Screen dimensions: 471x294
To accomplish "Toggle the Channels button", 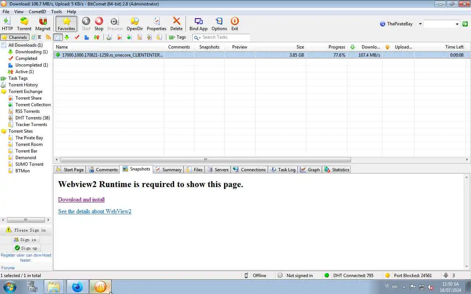I will [14, 37].
